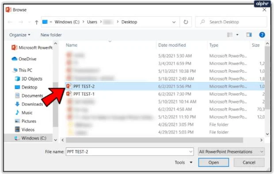Toggle the preview pane icon
Viewport: 274px width, 174px height.
249,35
